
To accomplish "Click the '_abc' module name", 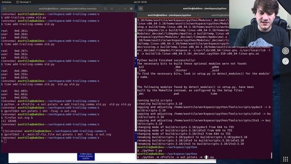I will (140, 94).
